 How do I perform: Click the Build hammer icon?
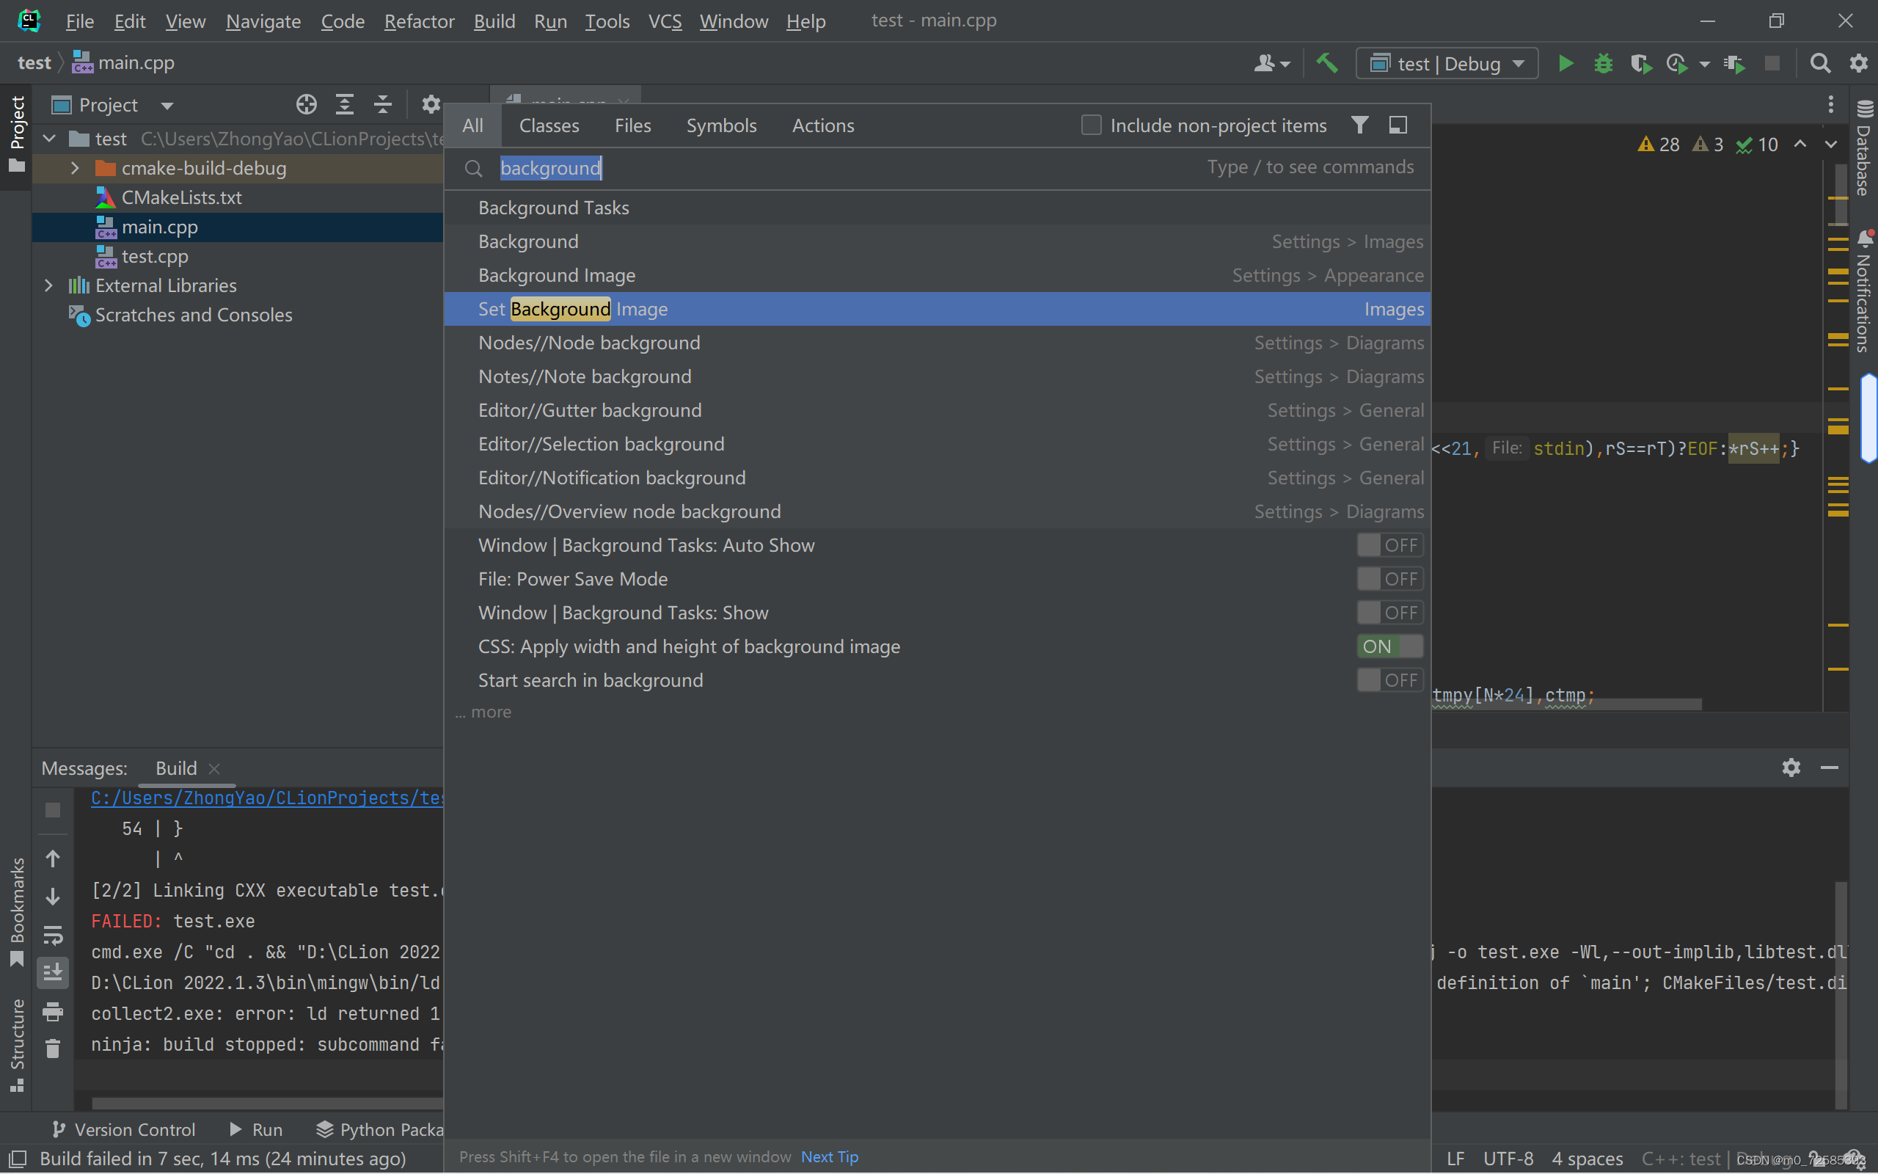1327,63
